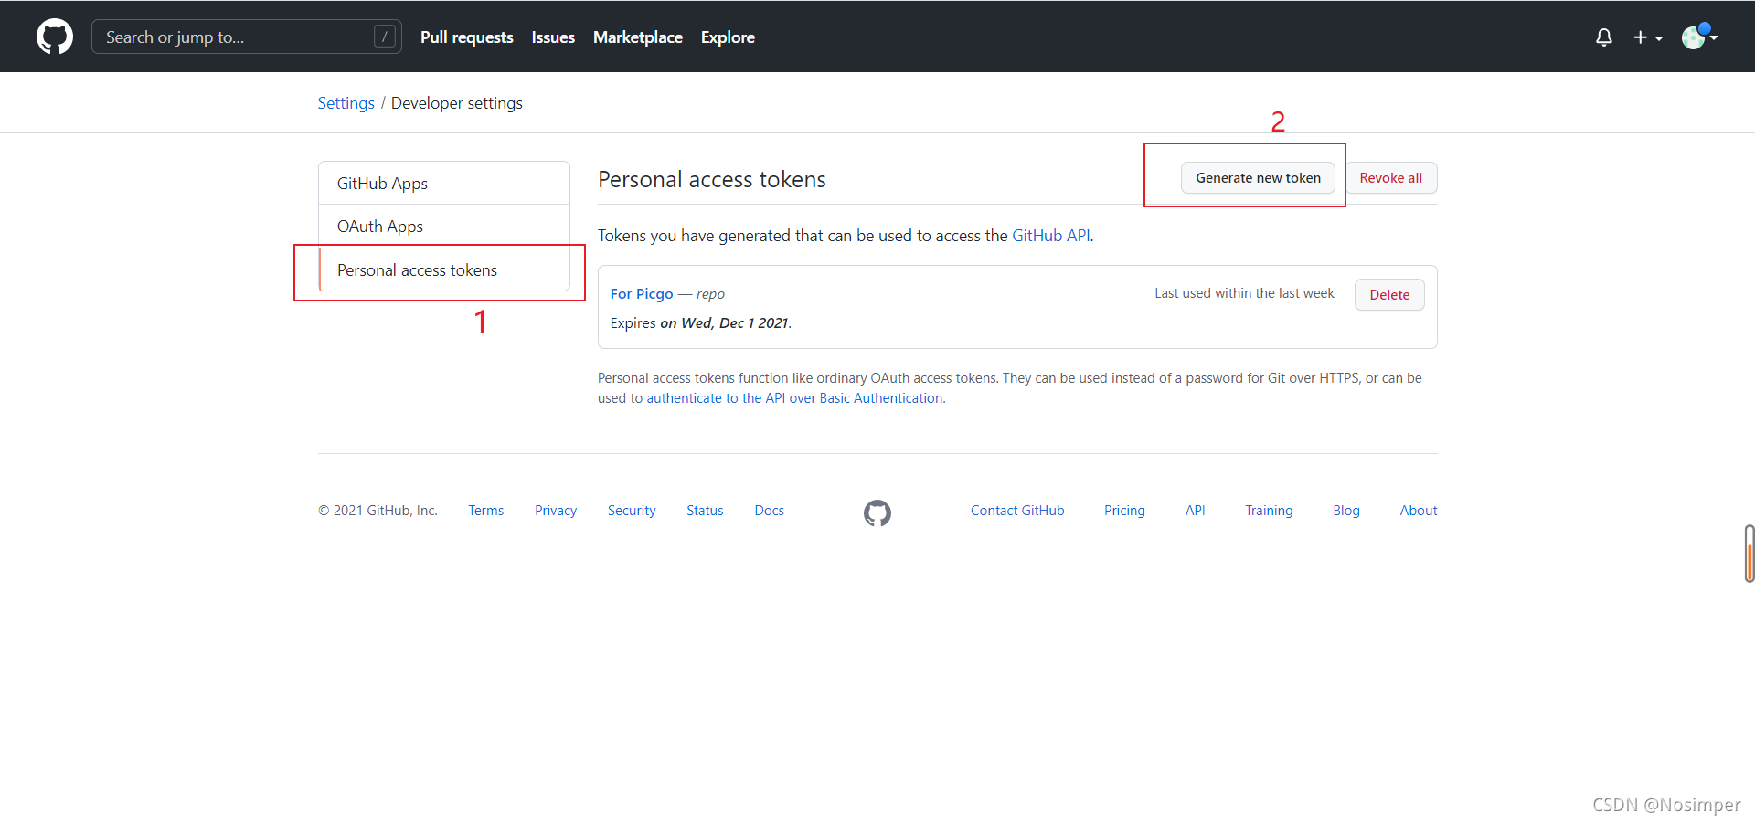Open the GitHub API link
This screenshot has width=1755, height=824.
pos(1051,236)
